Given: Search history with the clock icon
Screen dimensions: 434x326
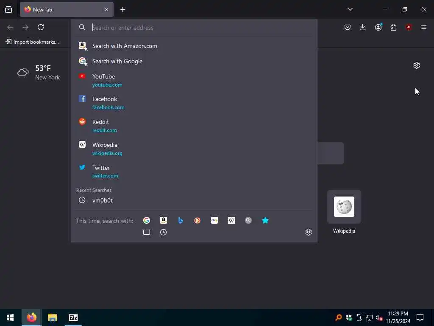Looking at the screenshot, I should click(164, 232).
